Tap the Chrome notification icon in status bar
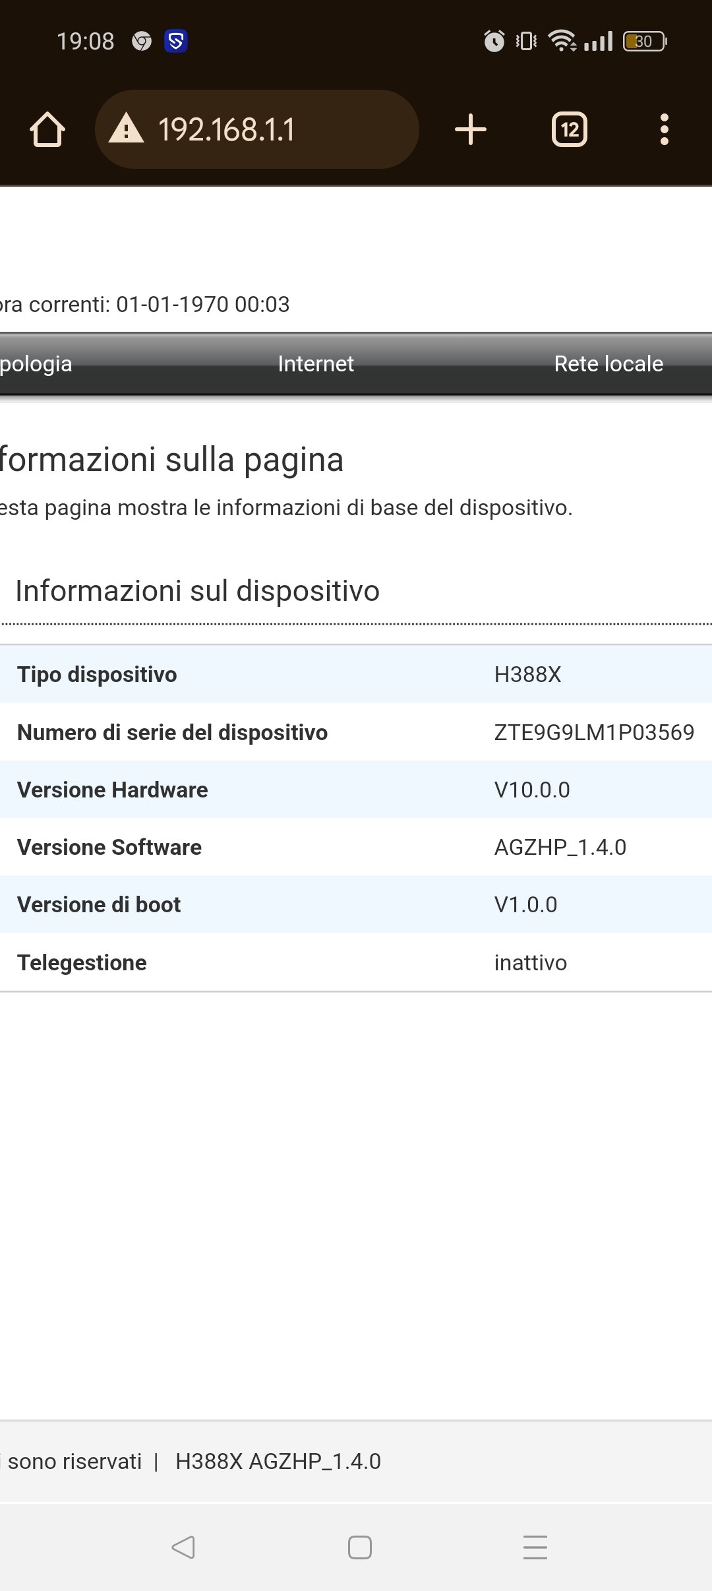 tap(142, 42)
